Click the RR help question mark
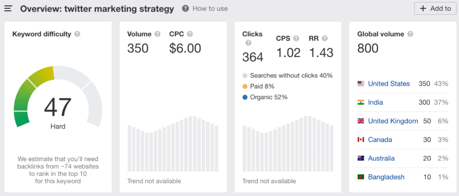Screen dimensions: 459x196 point(325,38)
